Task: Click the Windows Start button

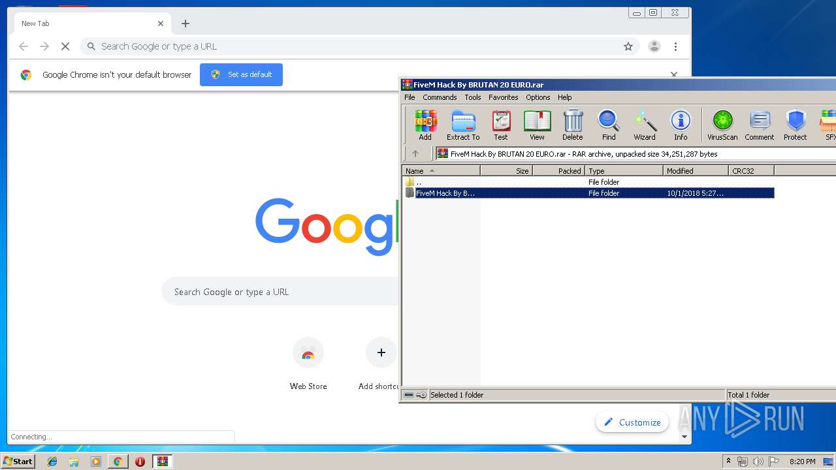Action: [18, 462]
